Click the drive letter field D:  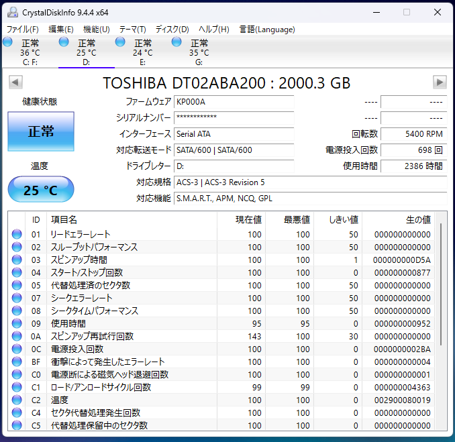point(234,166)
